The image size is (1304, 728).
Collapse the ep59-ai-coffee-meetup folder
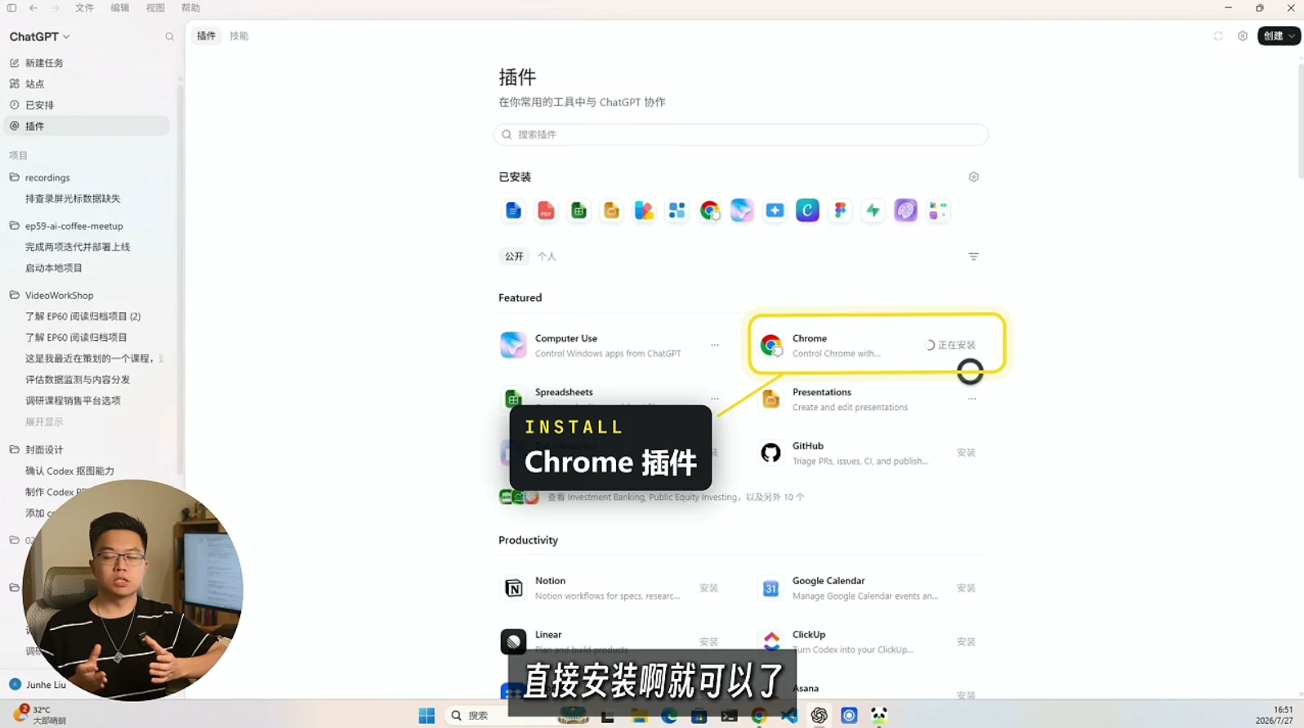pos(14,226)
